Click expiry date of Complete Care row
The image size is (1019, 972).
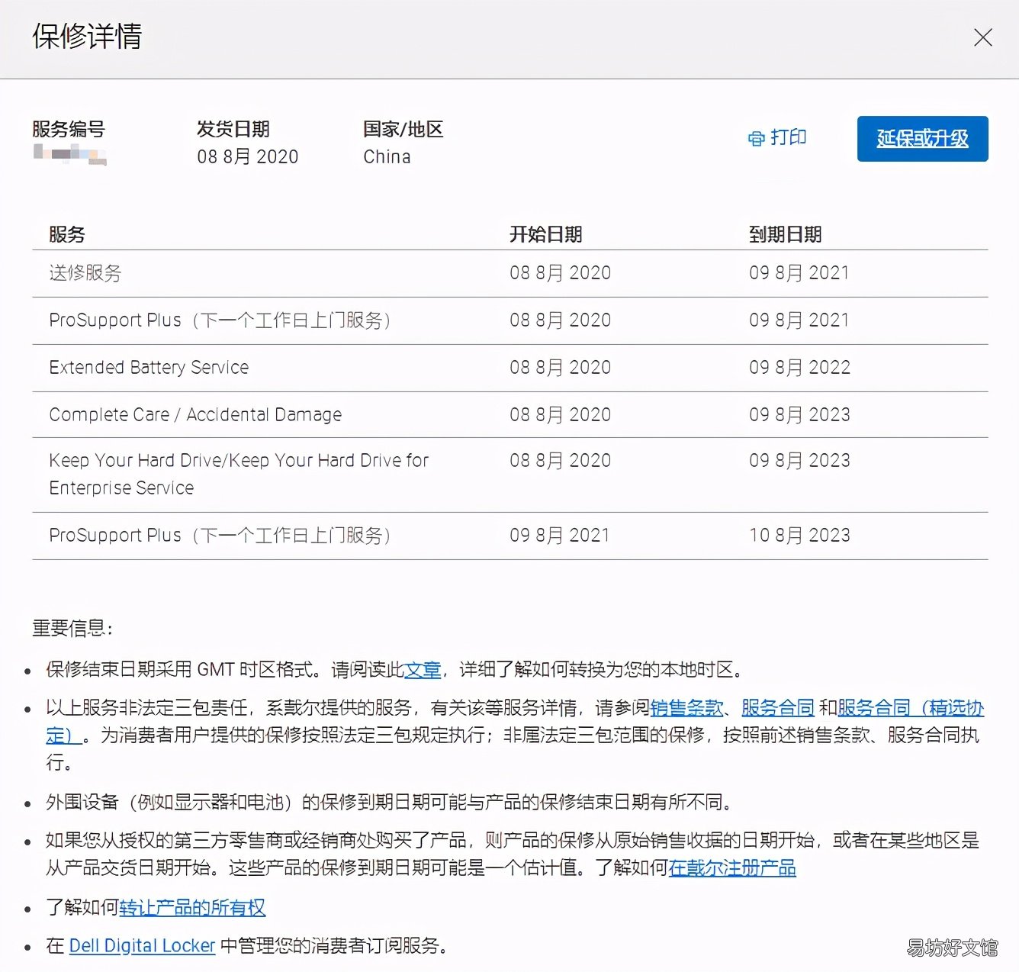[799, 415]
